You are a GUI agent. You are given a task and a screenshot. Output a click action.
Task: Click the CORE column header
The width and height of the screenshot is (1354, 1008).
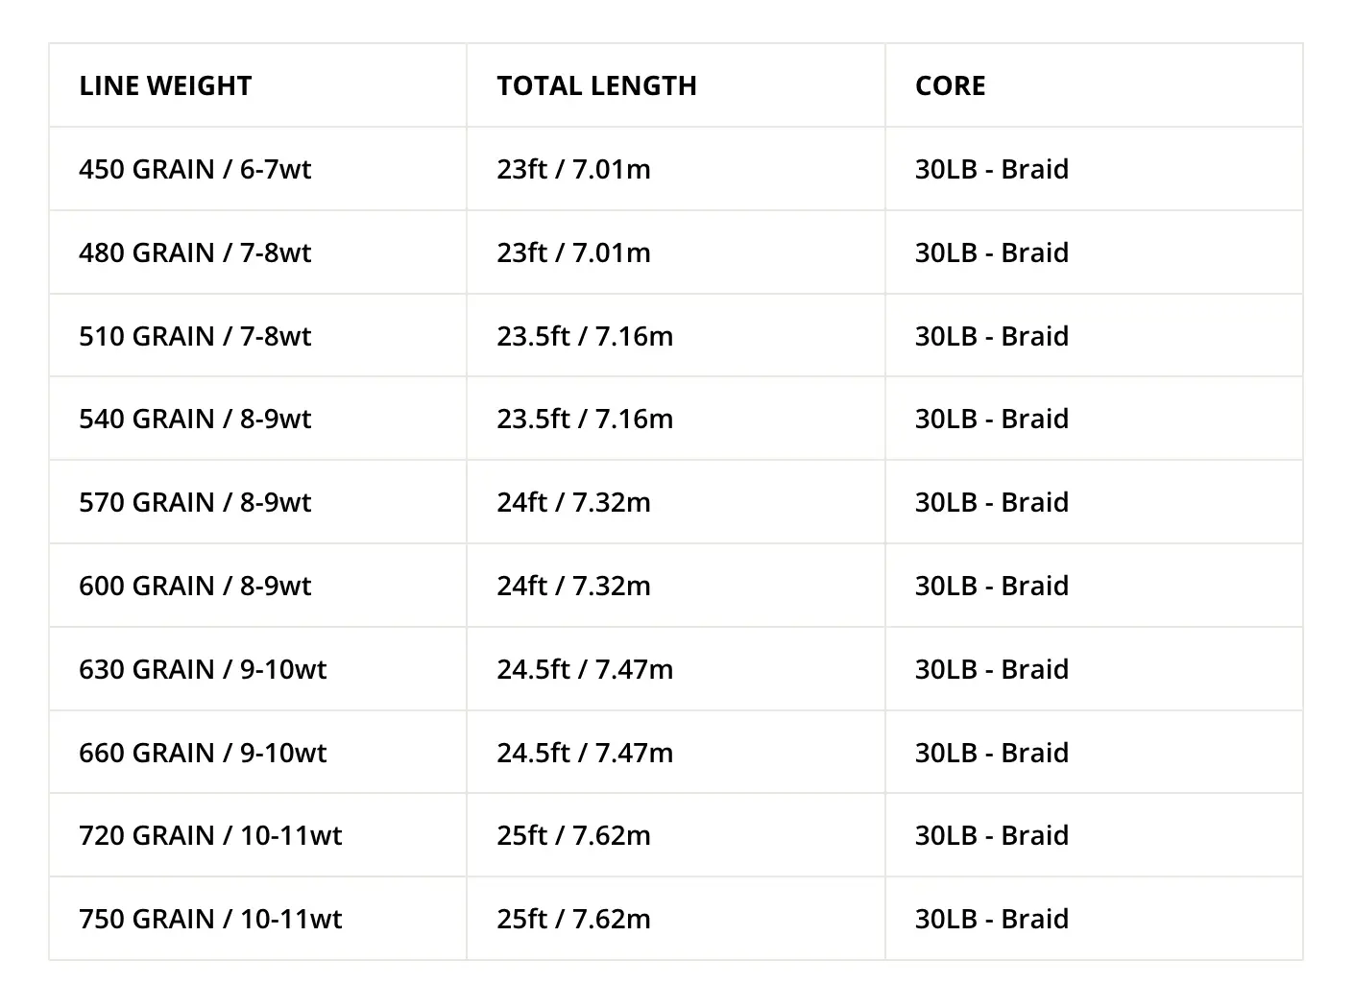950,85
